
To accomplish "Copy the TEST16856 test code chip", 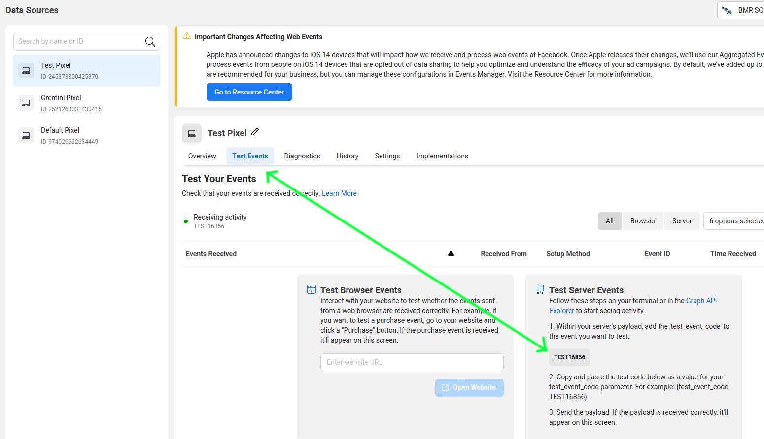I will click(569, 357).
